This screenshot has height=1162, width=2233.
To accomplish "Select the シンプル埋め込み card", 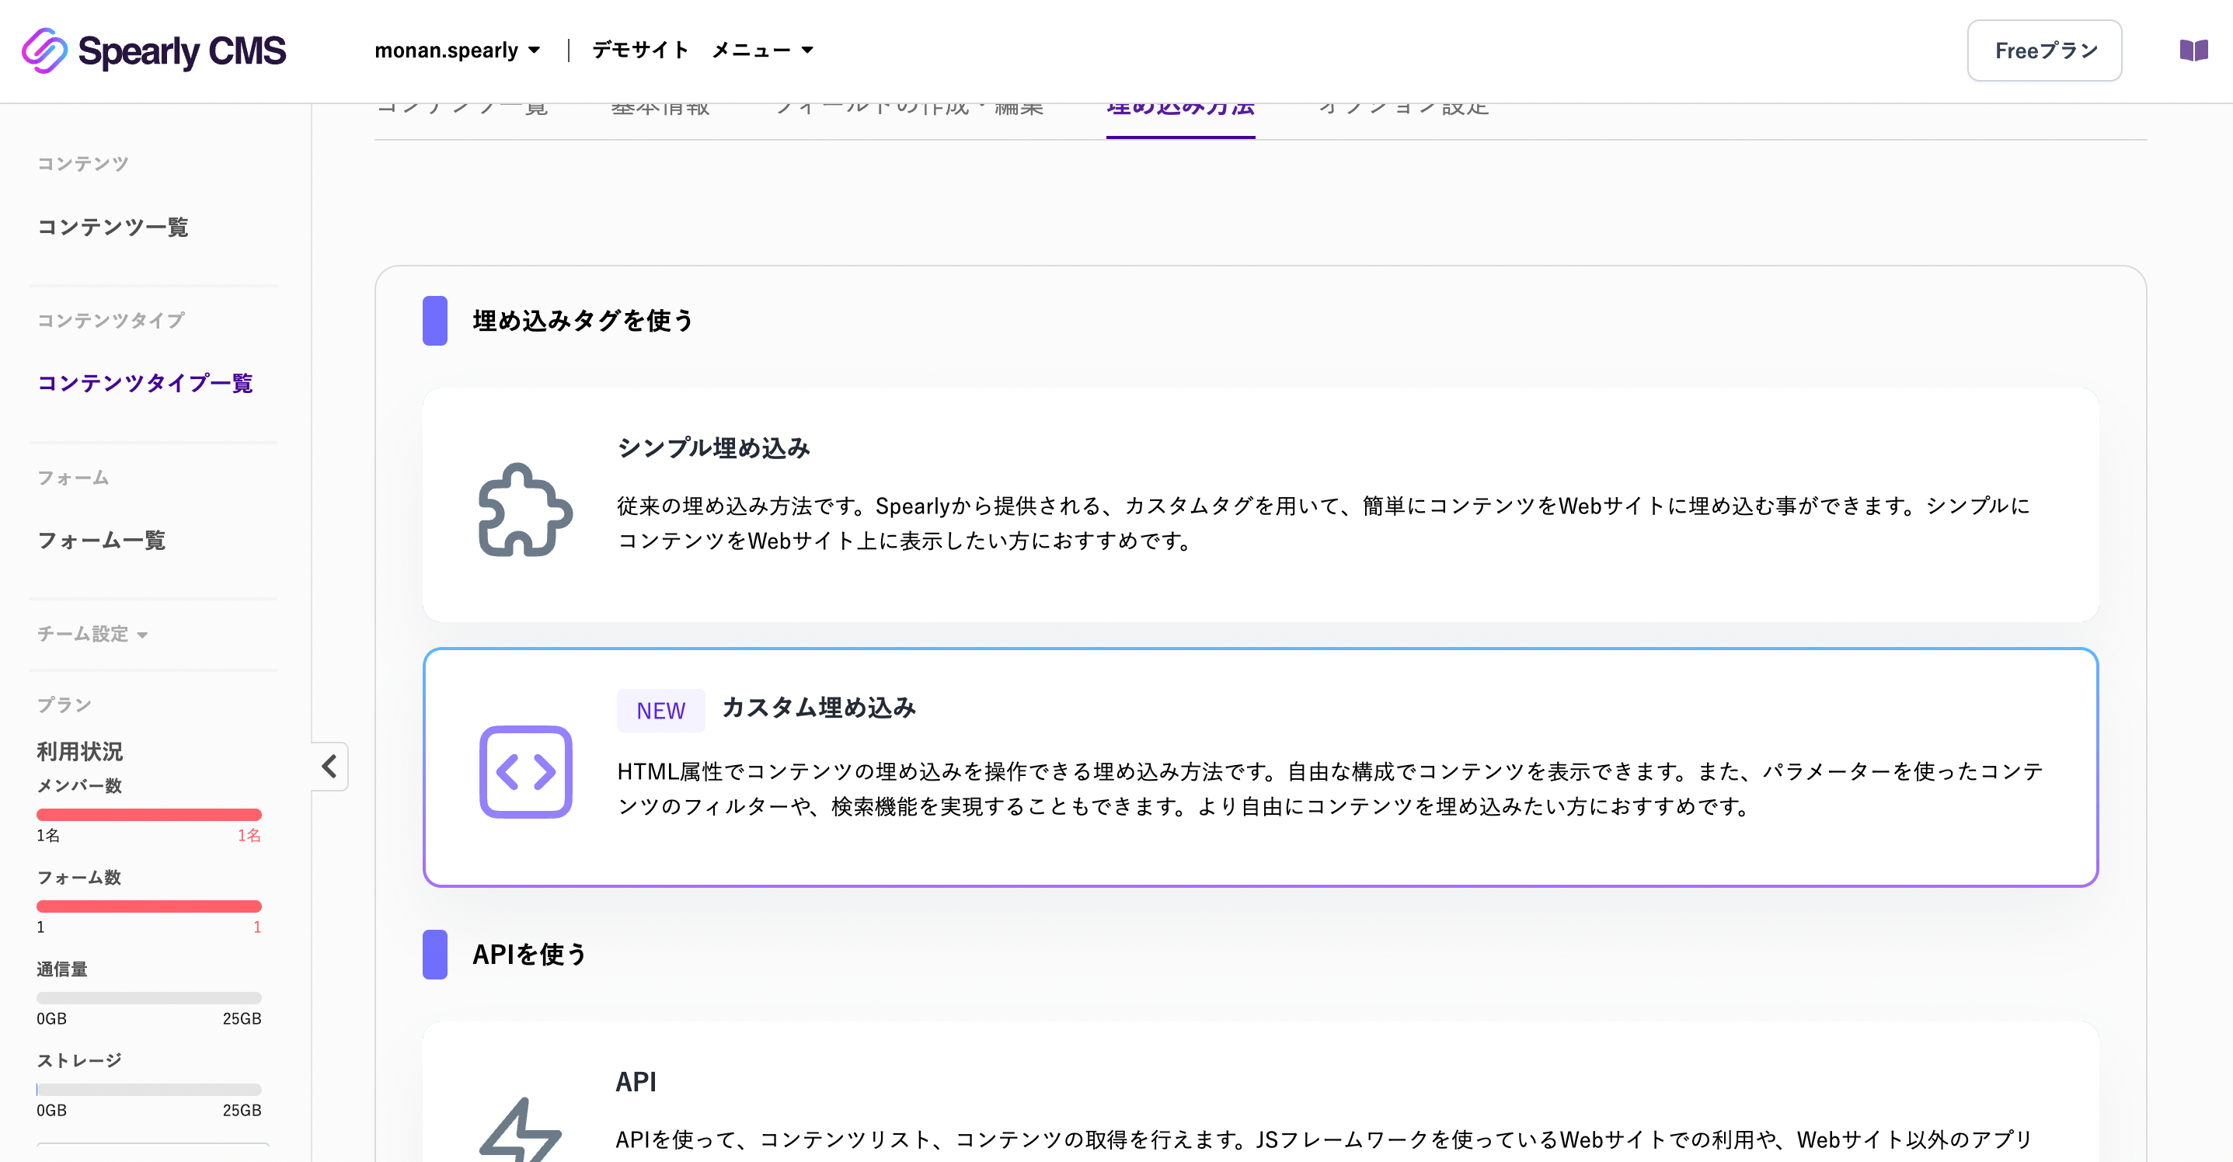I will point(1260,504).
